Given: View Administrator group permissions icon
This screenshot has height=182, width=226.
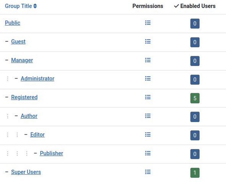Looking at the screenshot, I should click(148, 78).
